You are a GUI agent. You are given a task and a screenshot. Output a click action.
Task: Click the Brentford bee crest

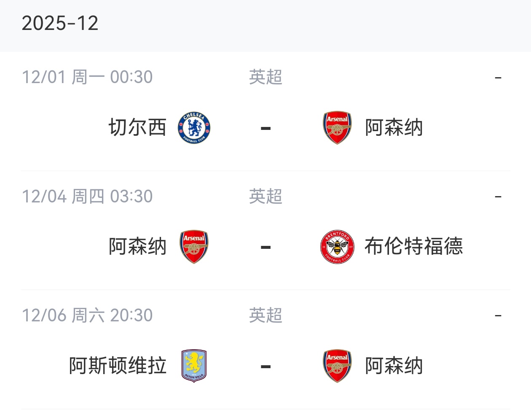pyautogui.click(x=337, y=247)
